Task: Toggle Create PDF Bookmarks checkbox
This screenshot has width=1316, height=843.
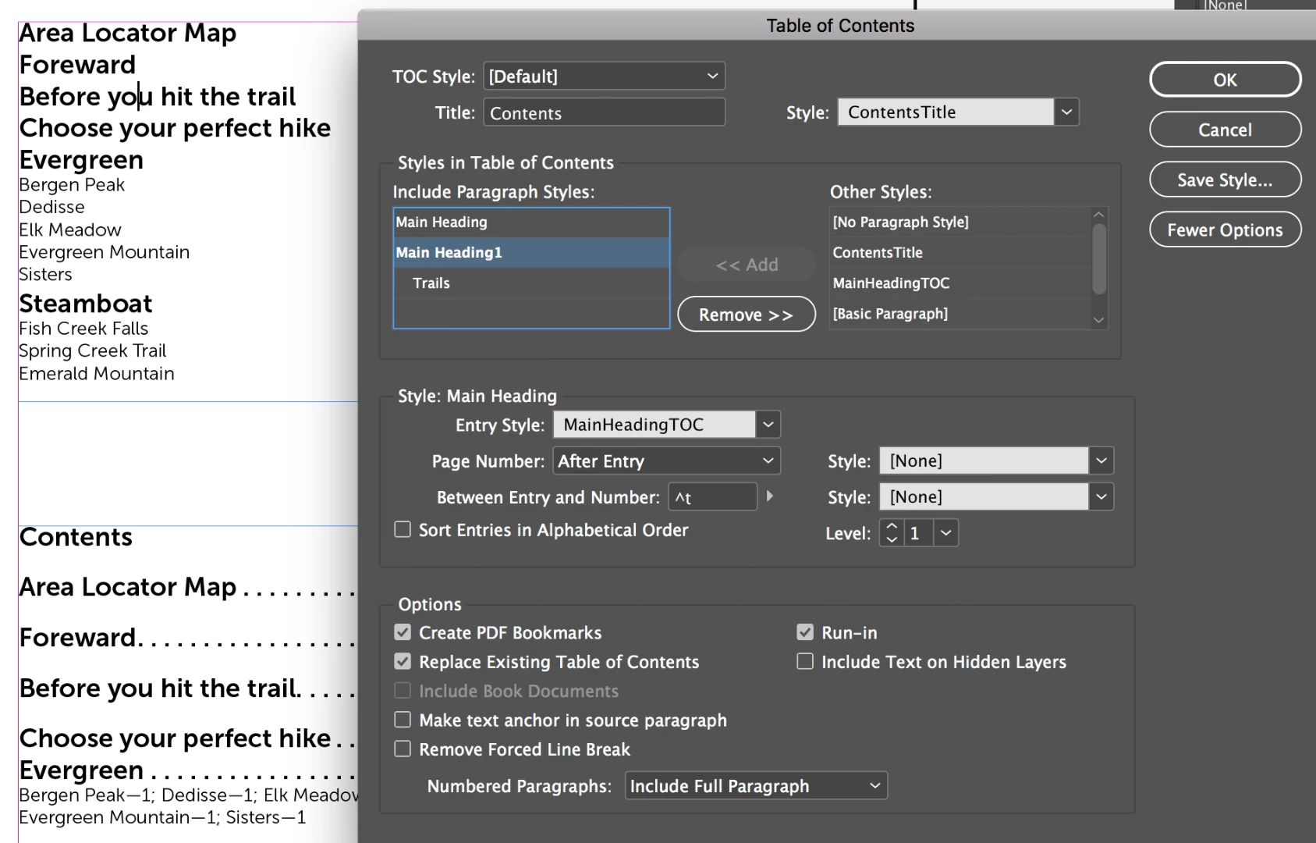Action: tap(403, 632)
